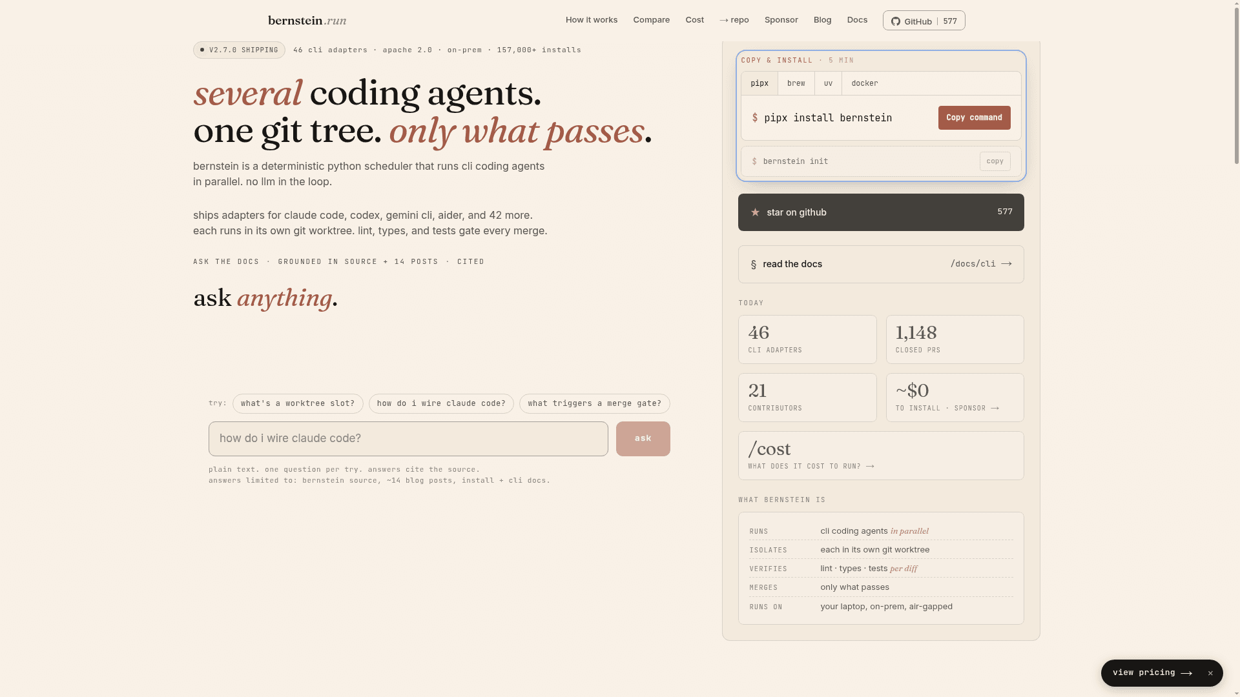Open the Cost nav link
Image resolution: width=1240 pixels, height=697 pixels.
(695, 20)
